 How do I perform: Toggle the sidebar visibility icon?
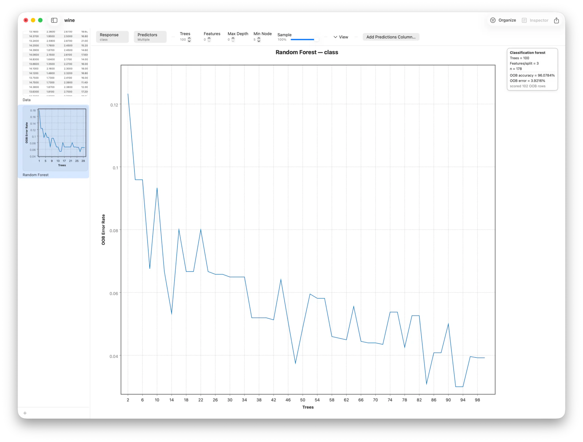[x=54, y=20]
